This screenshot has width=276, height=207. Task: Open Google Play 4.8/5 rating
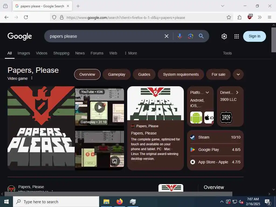coord(215,150)
